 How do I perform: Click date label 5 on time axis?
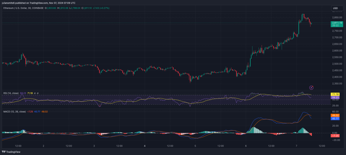[x=195, y=146]
